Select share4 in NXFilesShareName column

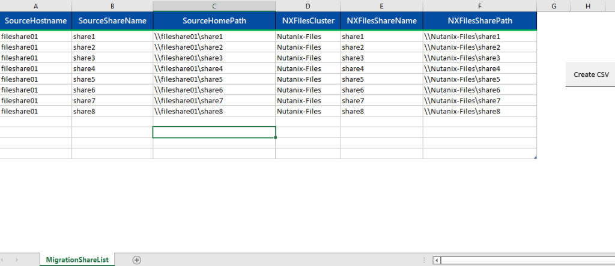click(x=381, y=68)
